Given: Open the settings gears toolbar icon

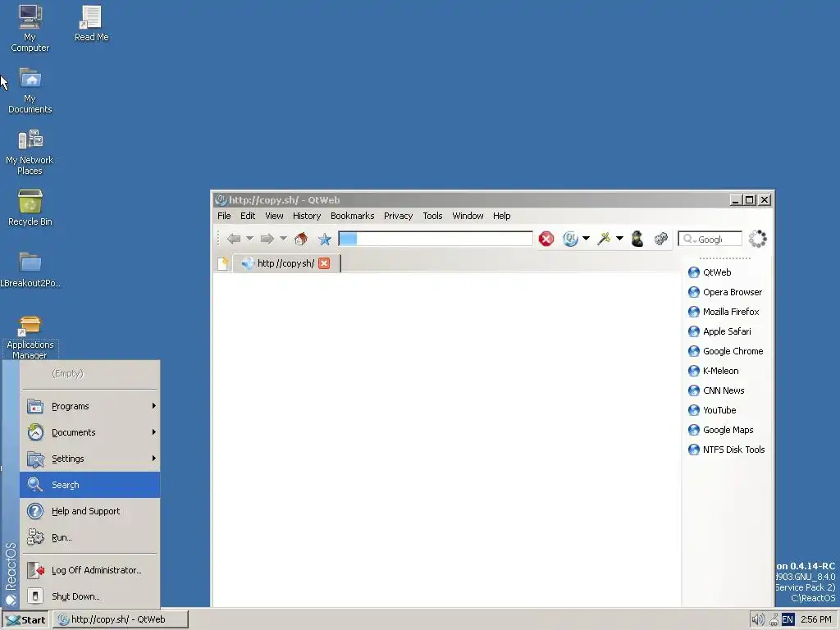Looking at the screenshot, I should (661, 239).
